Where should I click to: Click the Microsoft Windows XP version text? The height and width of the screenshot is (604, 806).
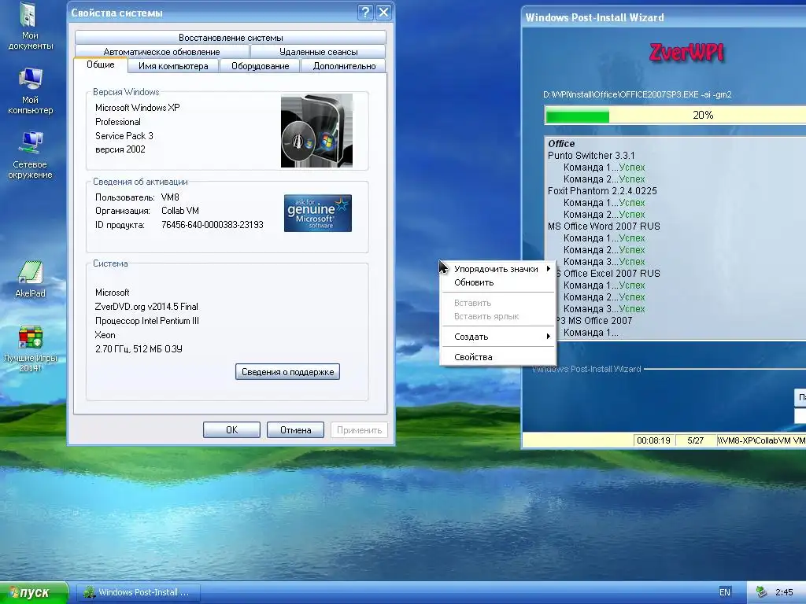pos(137,108)
